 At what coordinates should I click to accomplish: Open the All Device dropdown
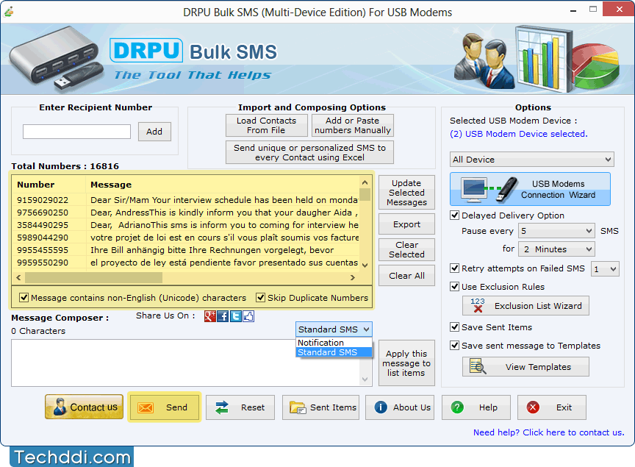point(531,160)
